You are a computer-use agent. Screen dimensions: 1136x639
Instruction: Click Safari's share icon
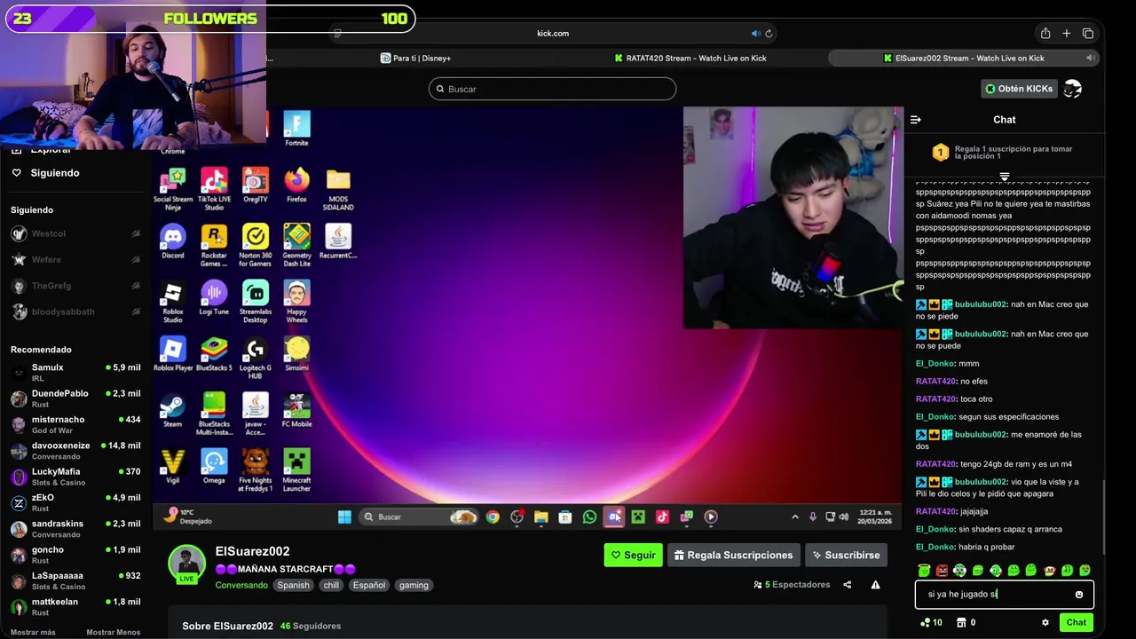(x=1045, y=34)
